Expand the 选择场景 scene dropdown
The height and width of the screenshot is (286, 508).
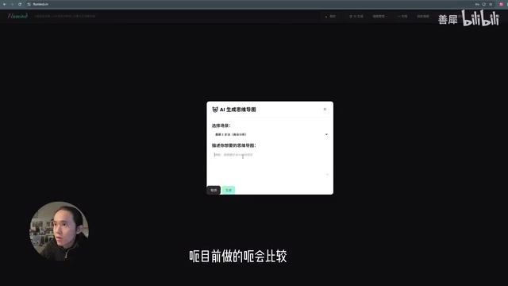270,134
